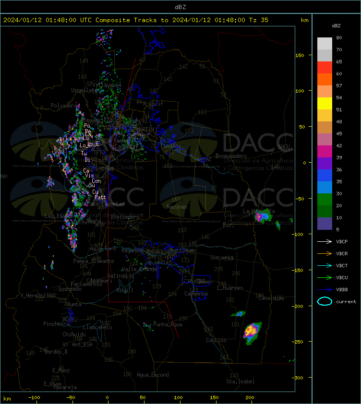Click the cyan VBCT arrow legend icon

tap(325, 265)
